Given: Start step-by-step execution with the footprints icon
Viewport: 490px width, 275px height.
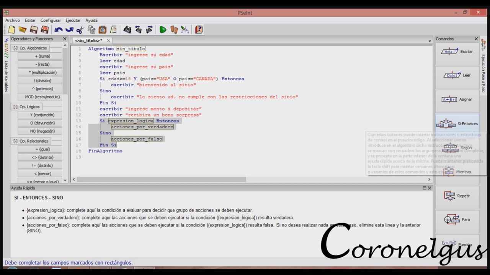Looking at the screenshot, I should tap(174, 29).
